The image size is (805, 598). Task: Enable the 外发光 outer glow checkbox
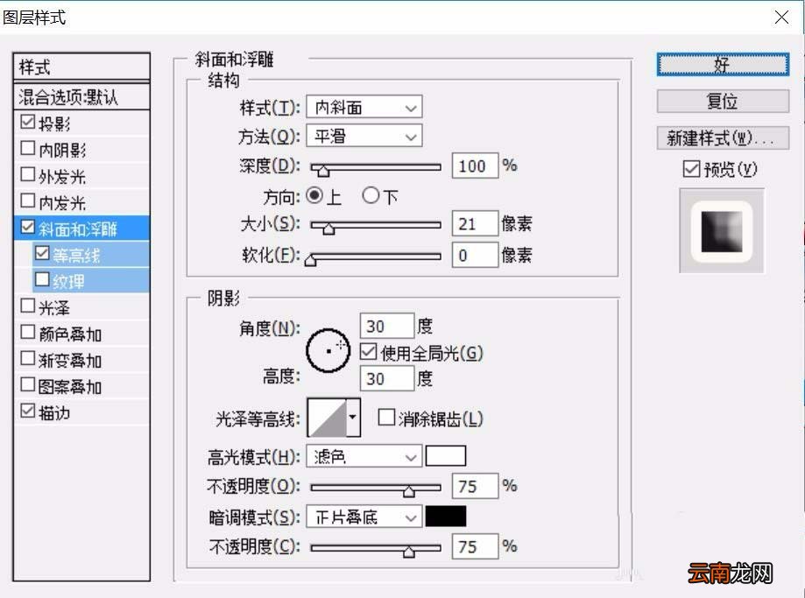coord(27,174)
